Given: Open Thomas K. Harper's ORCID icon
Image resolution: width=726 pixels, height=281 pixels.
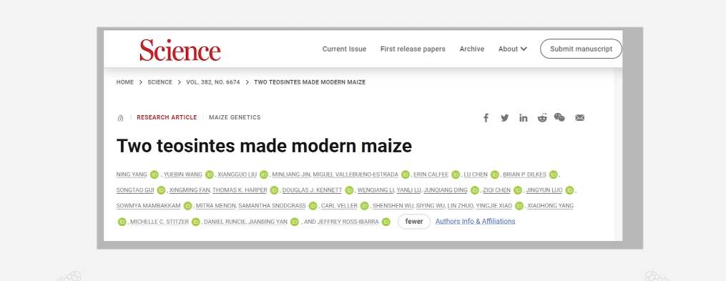Looking at the screenshot, I should (x=274, y=190).
